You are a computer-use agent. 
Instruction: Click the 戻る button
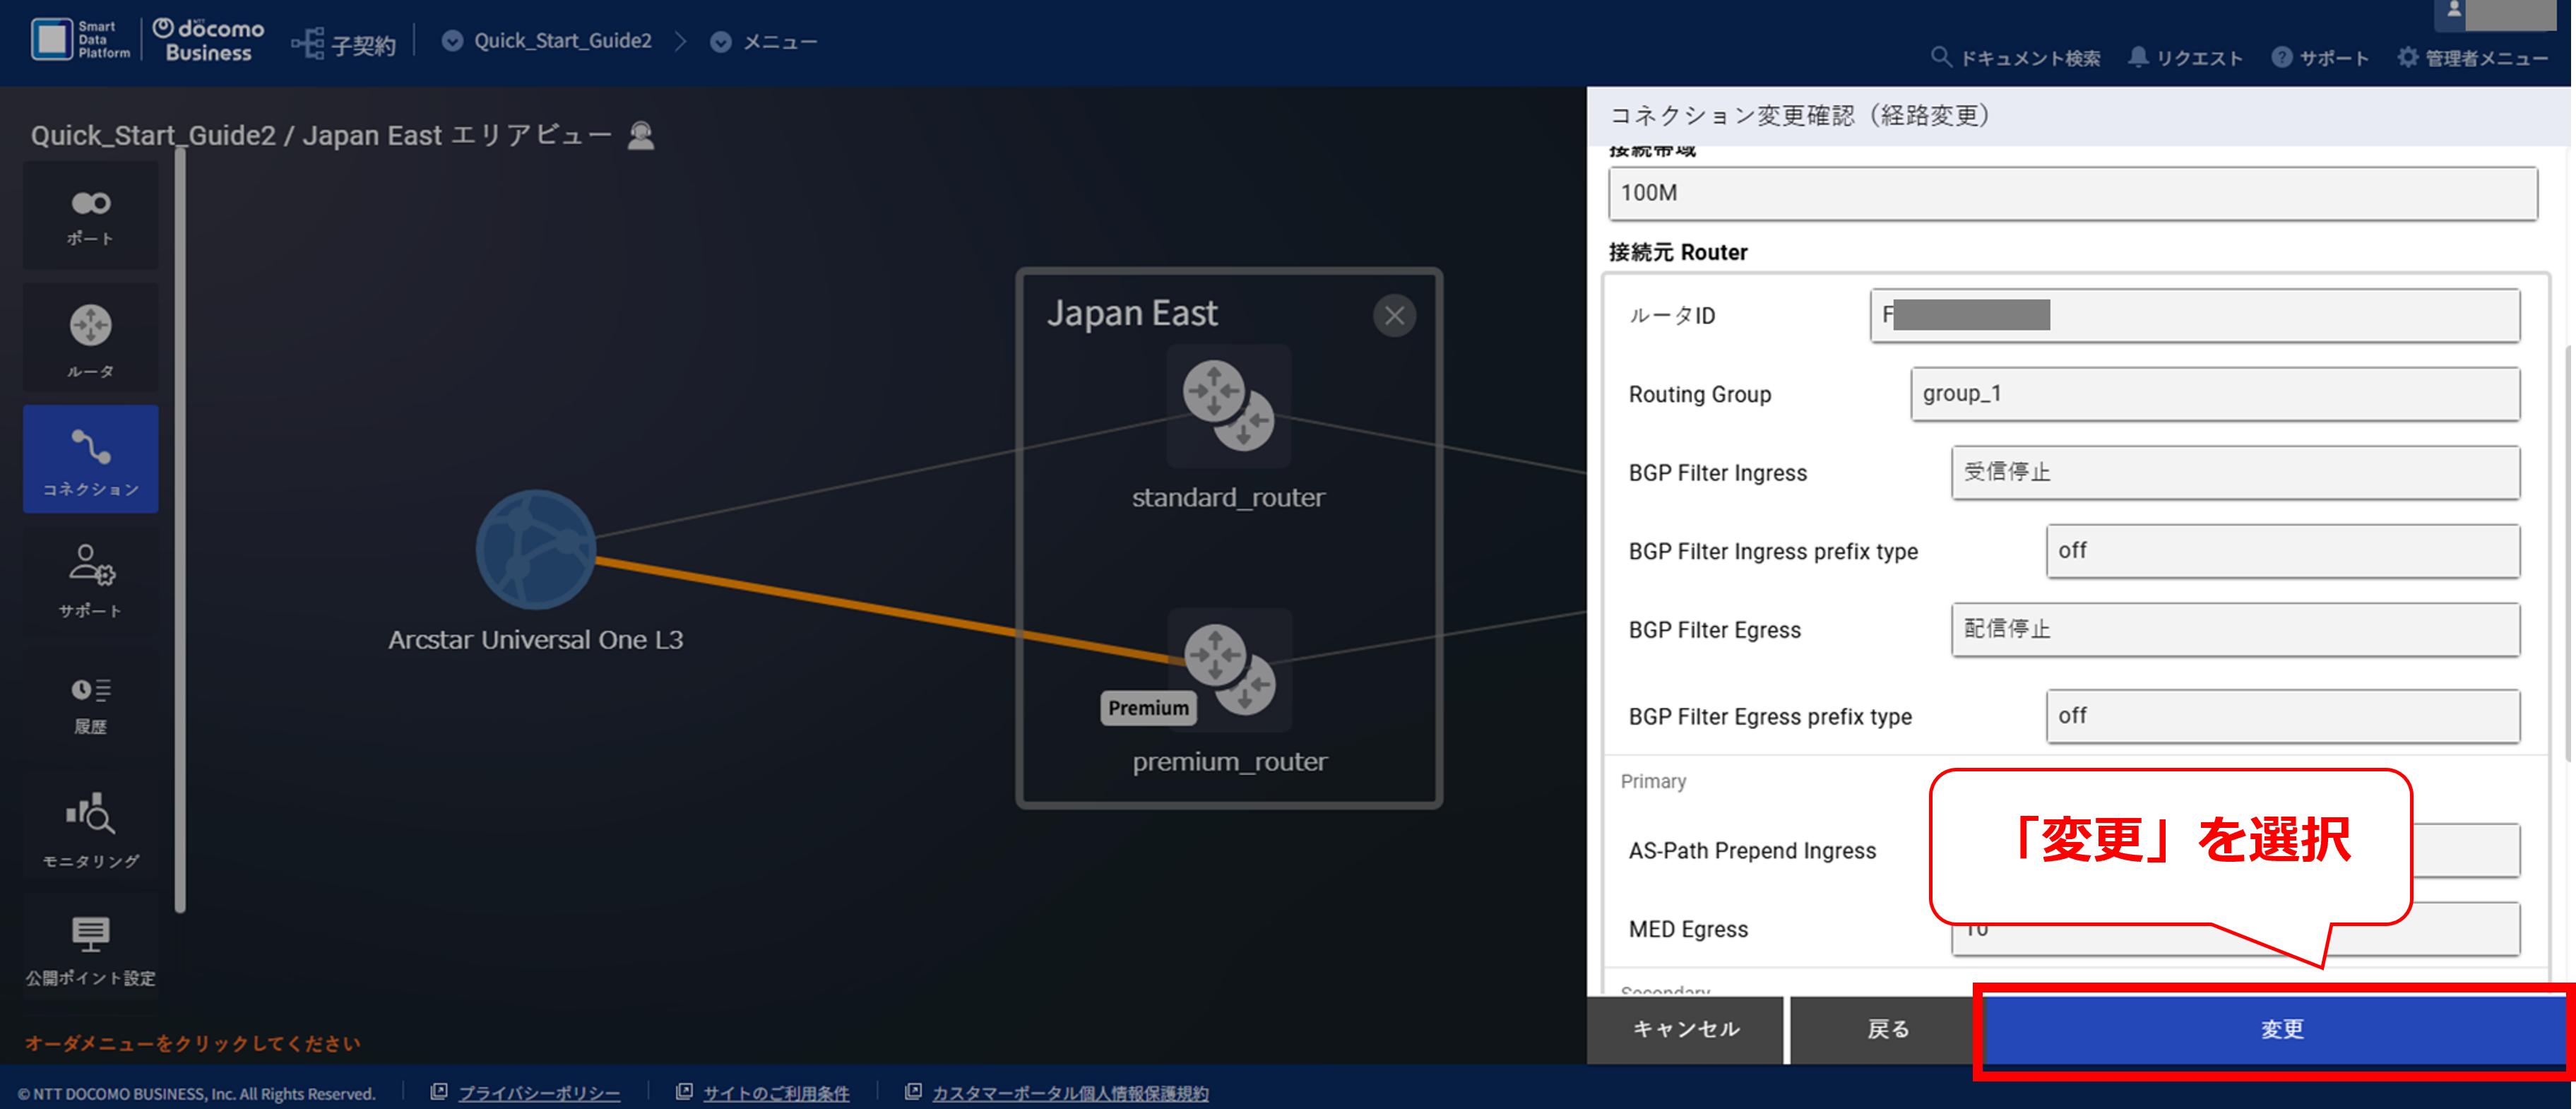(1887, 1029)
